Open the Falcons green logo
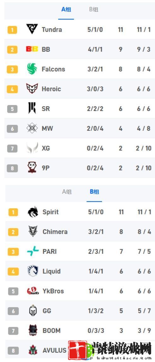This screenshot has height=362, width=155. pyautogui.click(x=32, y=69)
